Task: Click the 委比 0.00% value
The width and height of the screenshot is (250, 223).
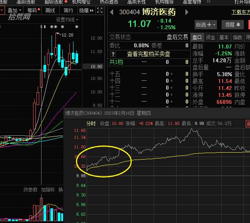Action: coord(142,46)
